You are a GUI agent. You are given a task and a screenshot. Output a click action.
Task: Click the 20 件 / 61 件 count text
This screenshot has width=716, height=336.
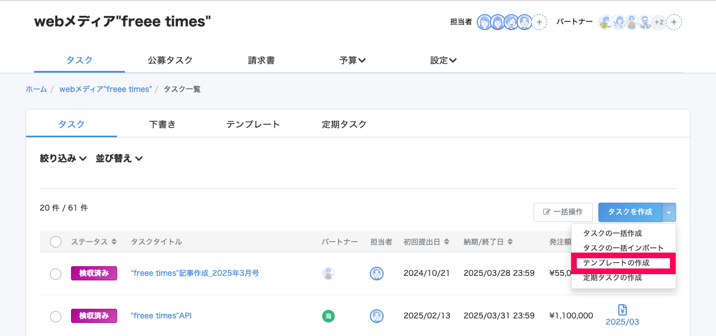[64, 208]
